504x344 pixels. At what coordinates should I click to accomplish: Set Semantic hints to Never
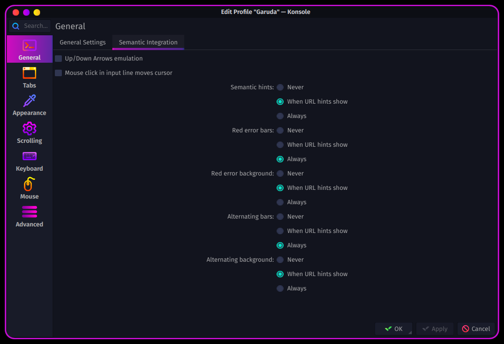click(280, 88)
